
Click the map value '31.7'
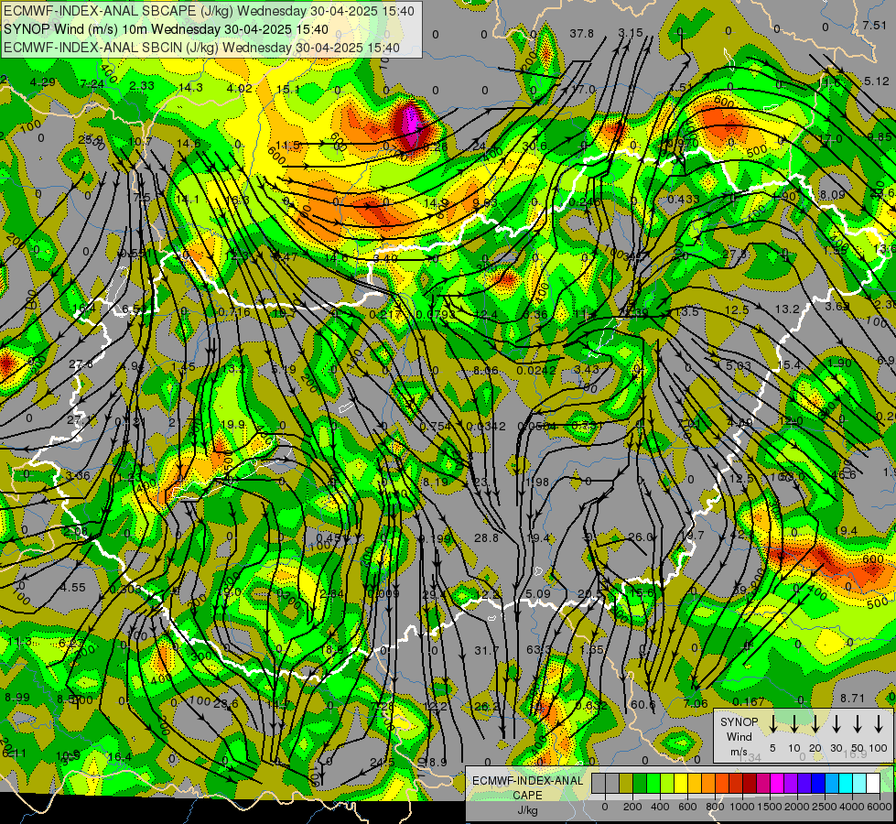click(487, 651)
